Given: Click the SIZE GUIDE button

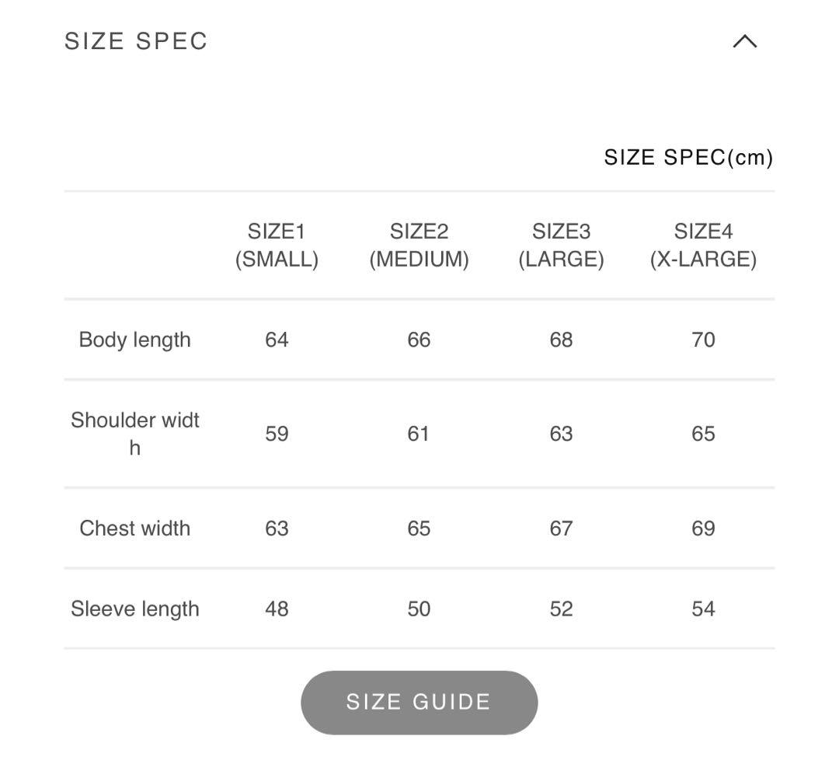Looking at the screenshot, I should click(419, 702).
